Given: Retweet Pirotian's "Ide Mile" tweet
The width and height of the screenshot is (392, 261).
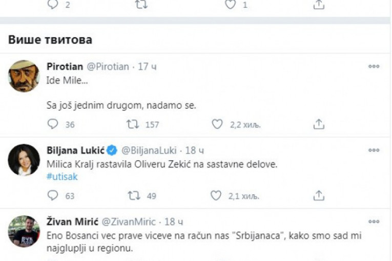Looking at the screenshot, I should tap(134, 124).
